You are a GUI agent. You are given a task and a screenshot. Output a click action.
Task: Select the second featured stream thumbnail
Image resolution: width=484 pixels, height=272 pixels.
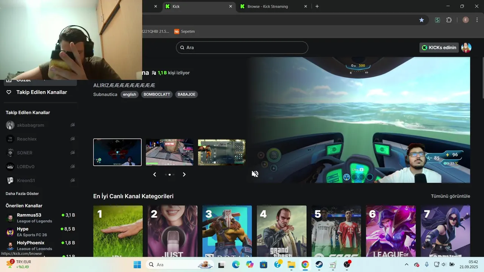[169, 152]
